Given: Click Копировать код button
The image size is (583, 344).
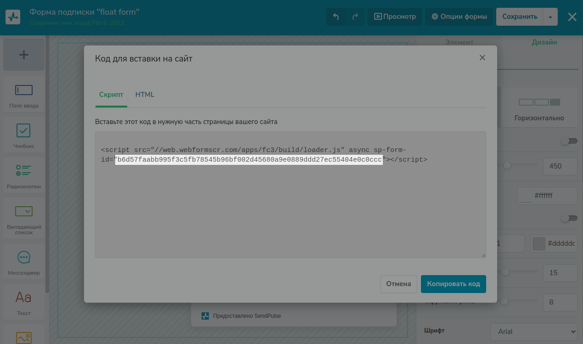Looking at the screenshot, I should [454, 284].
